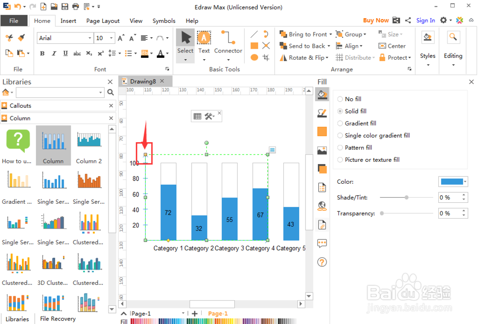Viewport: 478px width, 324px height.
Task: Add a new page with plus button
Action: (x=195, y=314)
